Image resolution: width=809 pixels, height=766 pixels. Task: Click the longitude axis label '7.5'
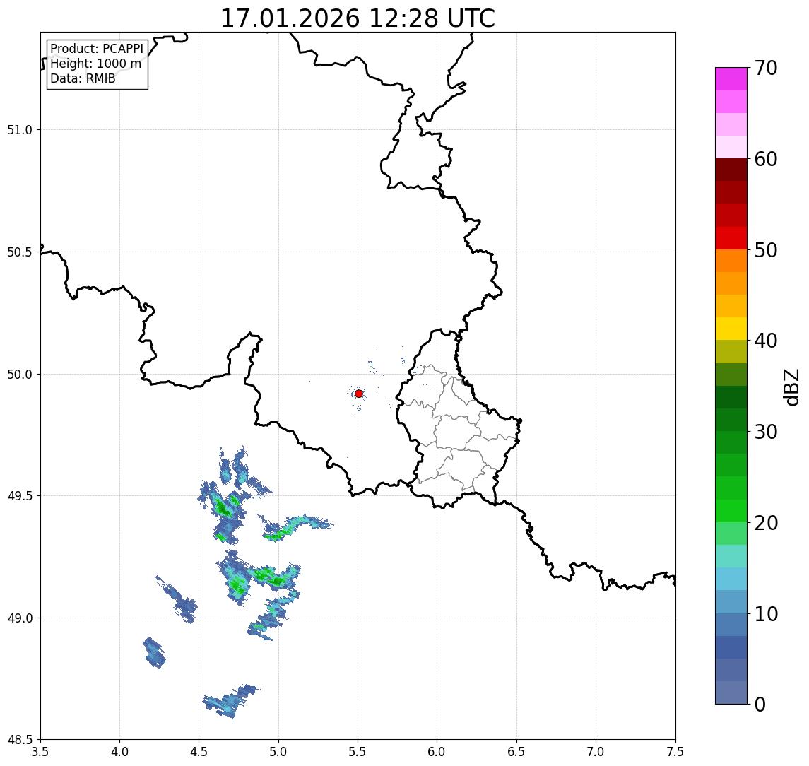675,752
